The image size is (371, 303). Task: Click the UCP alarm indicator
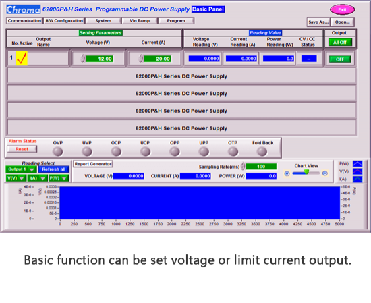coord(145,151)
